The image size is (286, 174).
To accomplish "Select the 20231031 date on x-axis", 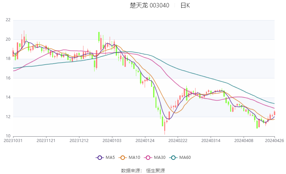I will pyautogui.click(x=13, y=140).
